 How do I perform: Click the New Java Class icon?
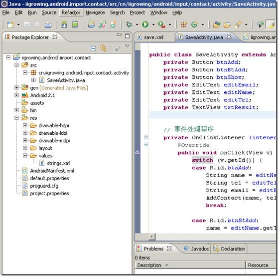pos(194,24)
